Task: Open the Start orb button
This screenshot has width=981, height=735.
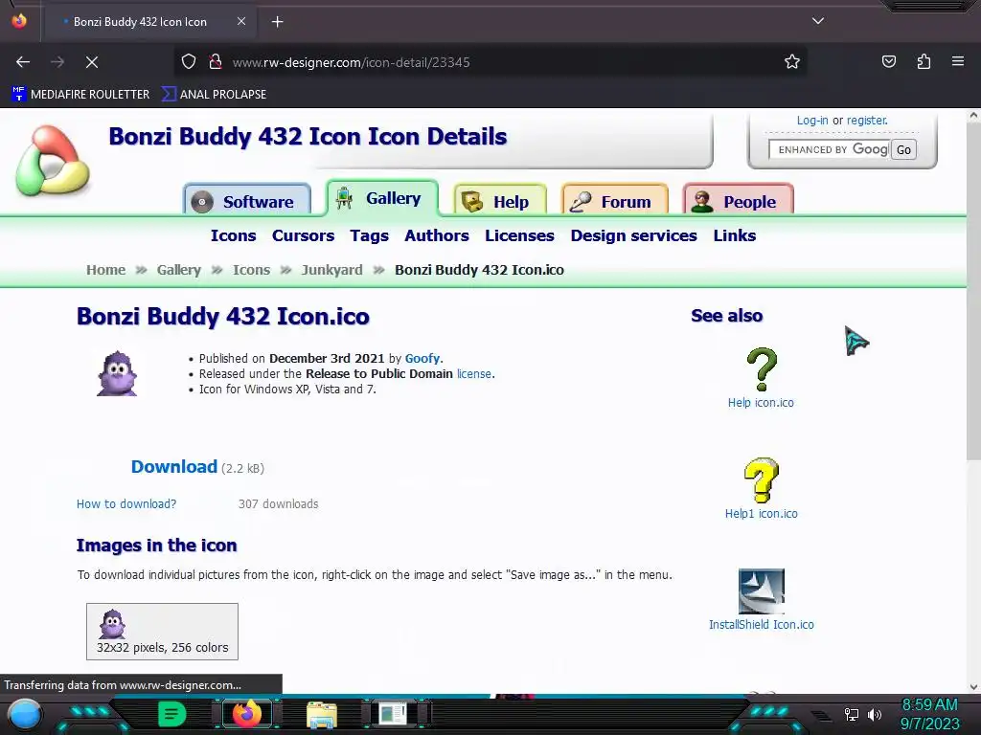Action: [24, 714]
